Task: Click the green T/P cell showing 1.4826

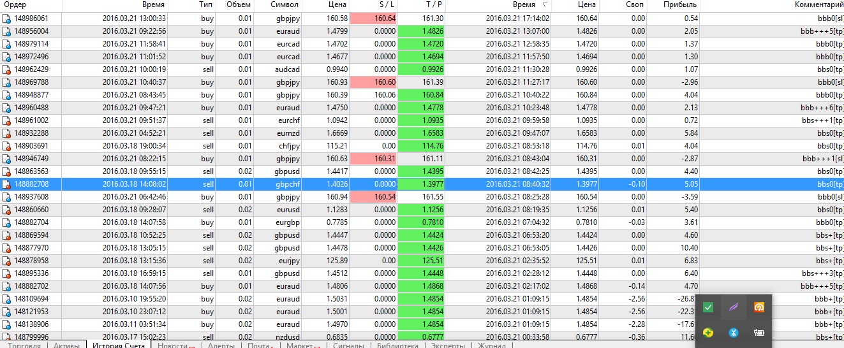Action: point(421,31)
